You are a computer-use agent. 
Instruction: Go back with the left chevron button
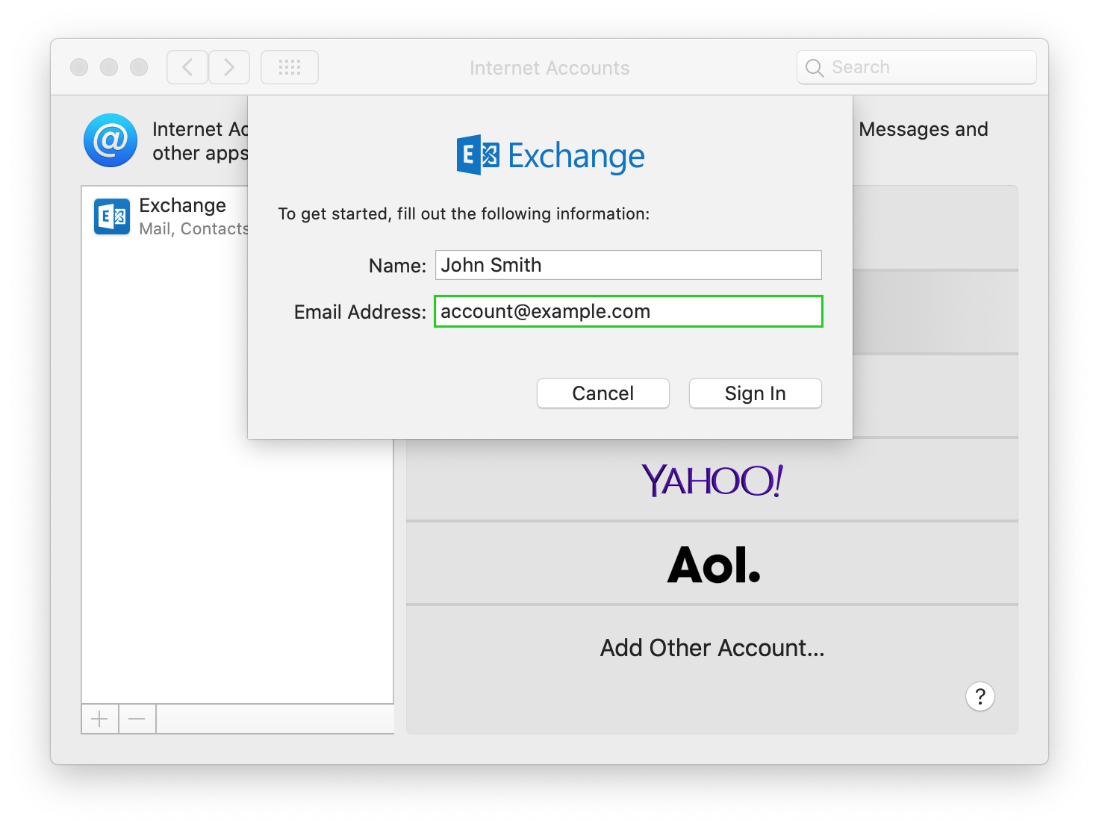coord(187,67)
